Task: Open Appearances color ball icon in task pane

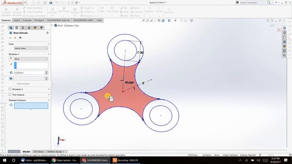Action: coord(284,46)
